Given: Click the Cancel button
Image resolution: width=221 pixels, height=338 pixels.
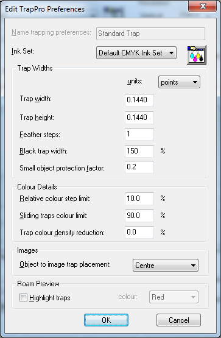Looking at the screenshot, I should (x=178, y=320).
